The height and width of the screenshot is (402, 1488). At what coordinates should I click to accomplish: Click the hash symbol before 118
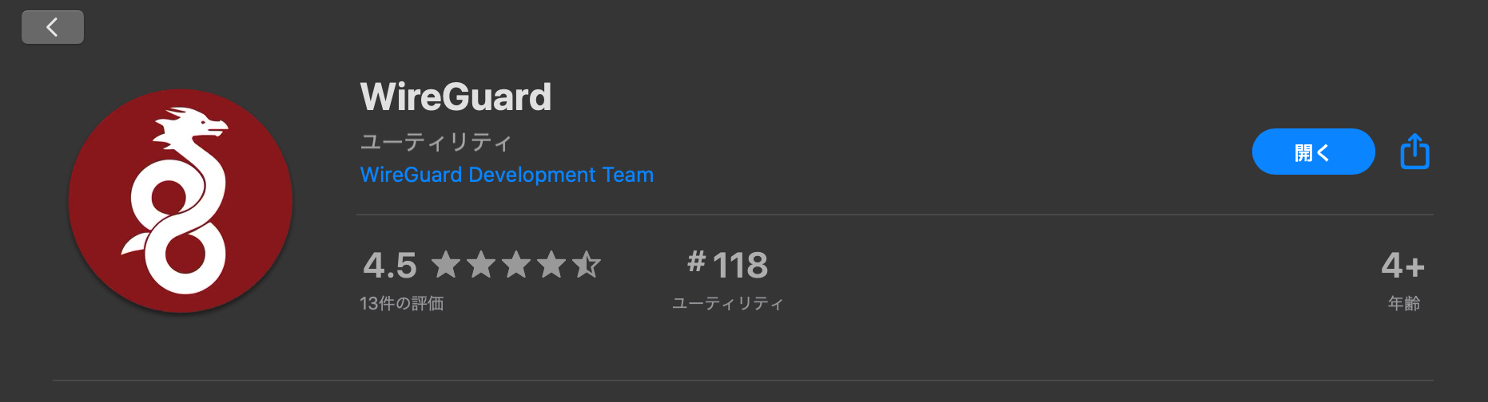696,262
